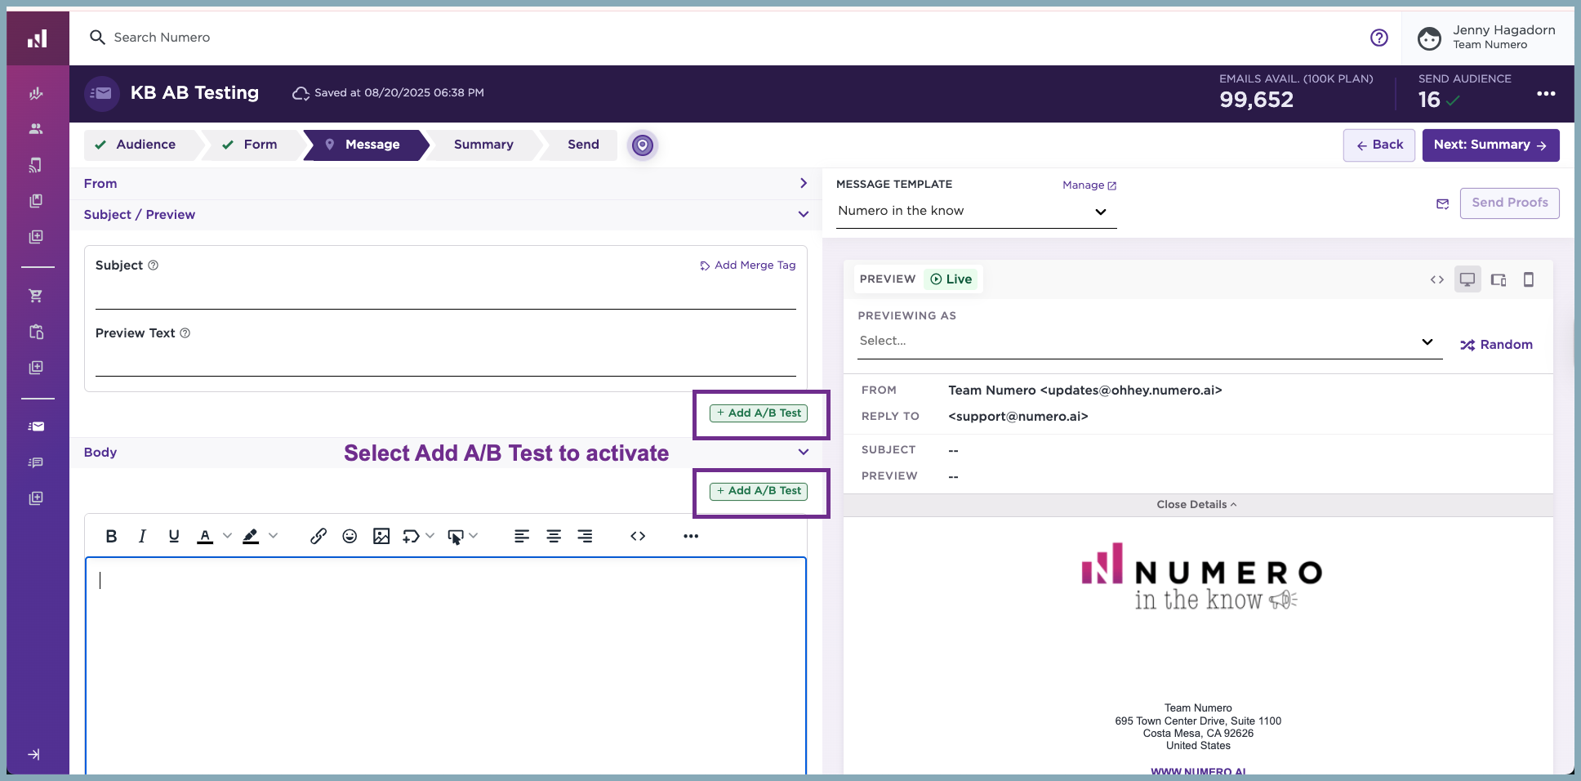Screen dimensions: 1581x781
Task: Go to the Send step
Action: point(580,145)
